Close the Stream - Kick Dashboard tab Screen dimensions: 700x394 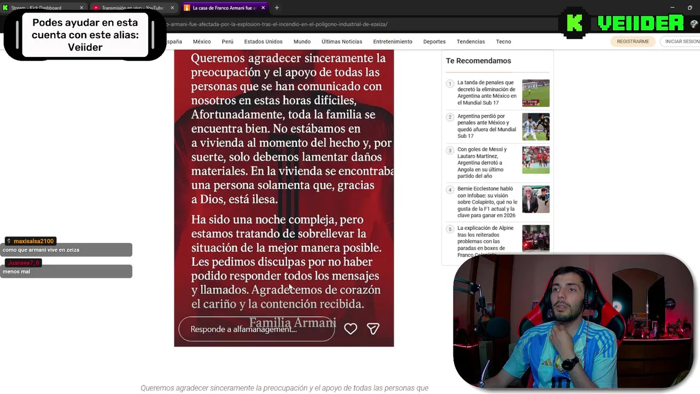click(x=81, y=8)
